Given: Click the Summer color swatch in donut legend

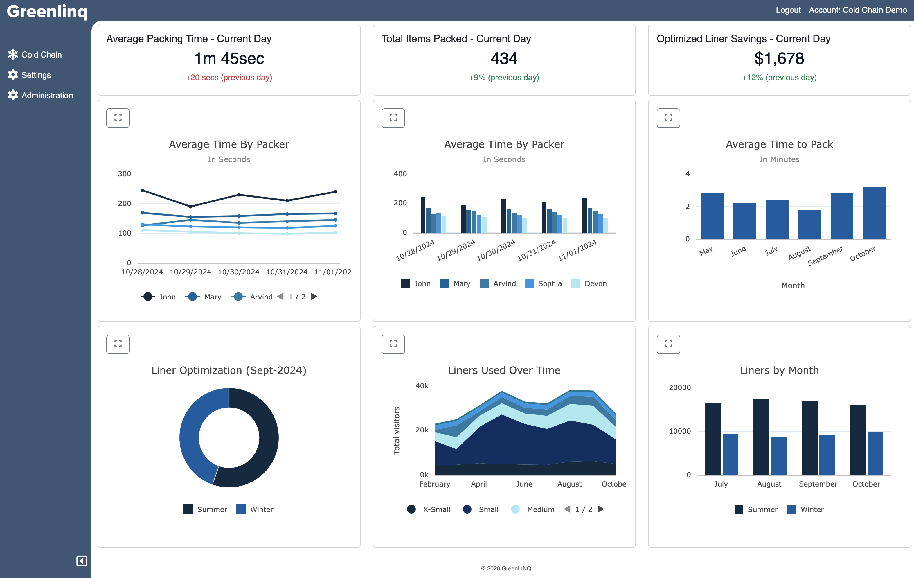Looking at the screenshot, I should point(188,509).
